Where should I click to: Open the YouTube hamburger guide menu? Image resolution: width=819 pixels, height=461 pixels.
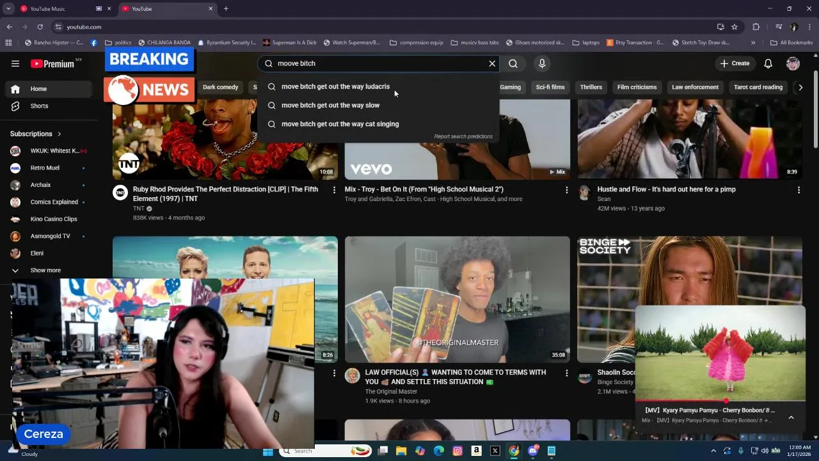(15, 63)
